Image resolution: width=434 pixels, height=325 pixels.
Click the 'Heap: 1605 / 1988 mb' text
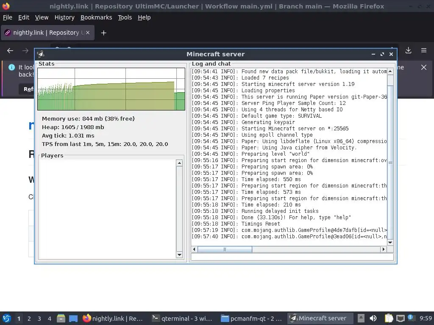click(x=73, y=127)
